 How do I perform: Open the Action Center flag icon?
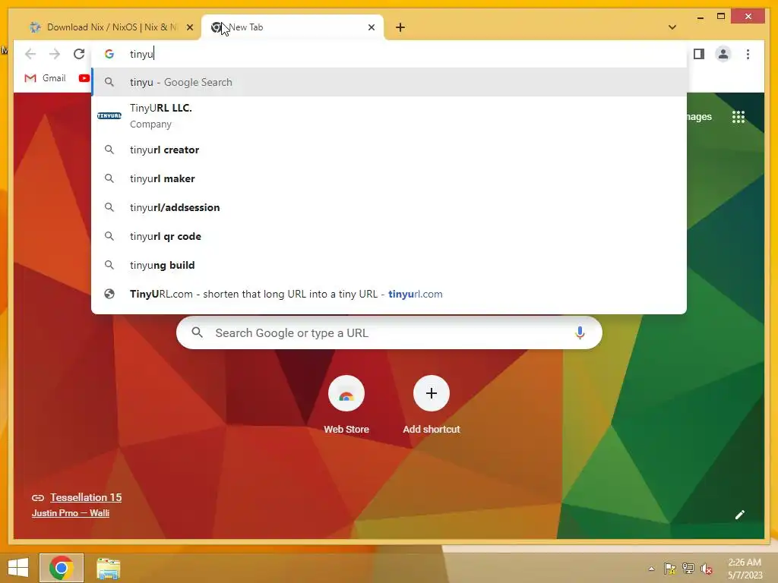tap(670, 569)
